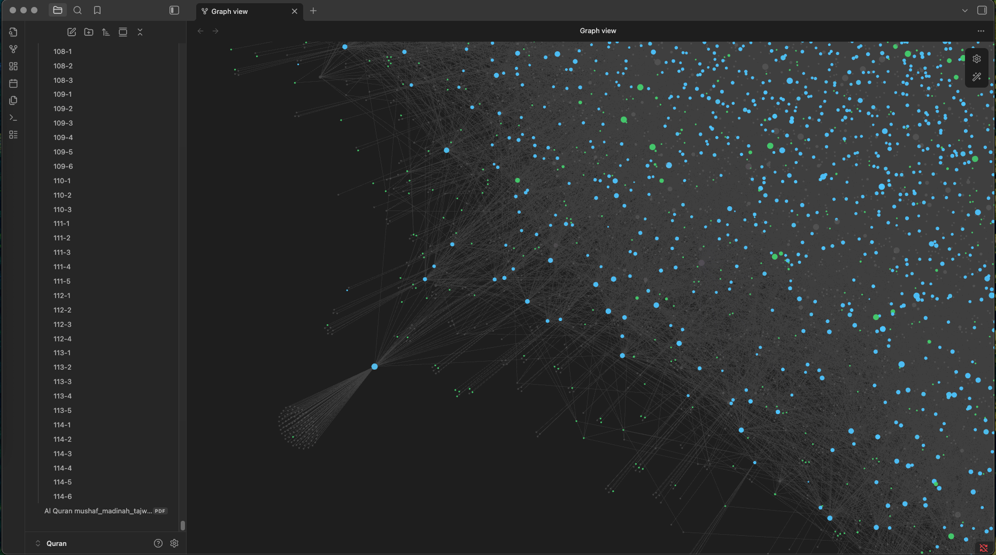This screenshot has height=555, width=996.
Task: Navigate back arrow
Action: [200, 31]
